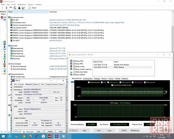Image resolution: width=174 pixels, height=139 pixels.
Task: Open Google Chrome from the taskbar
Action: [x=24, y=136]
